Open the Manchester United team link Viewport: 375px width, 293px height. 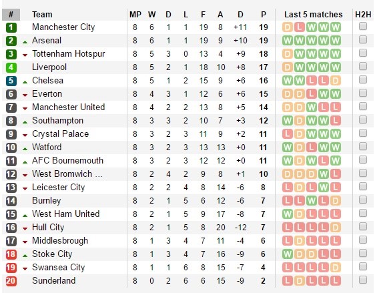pos(69,107)
